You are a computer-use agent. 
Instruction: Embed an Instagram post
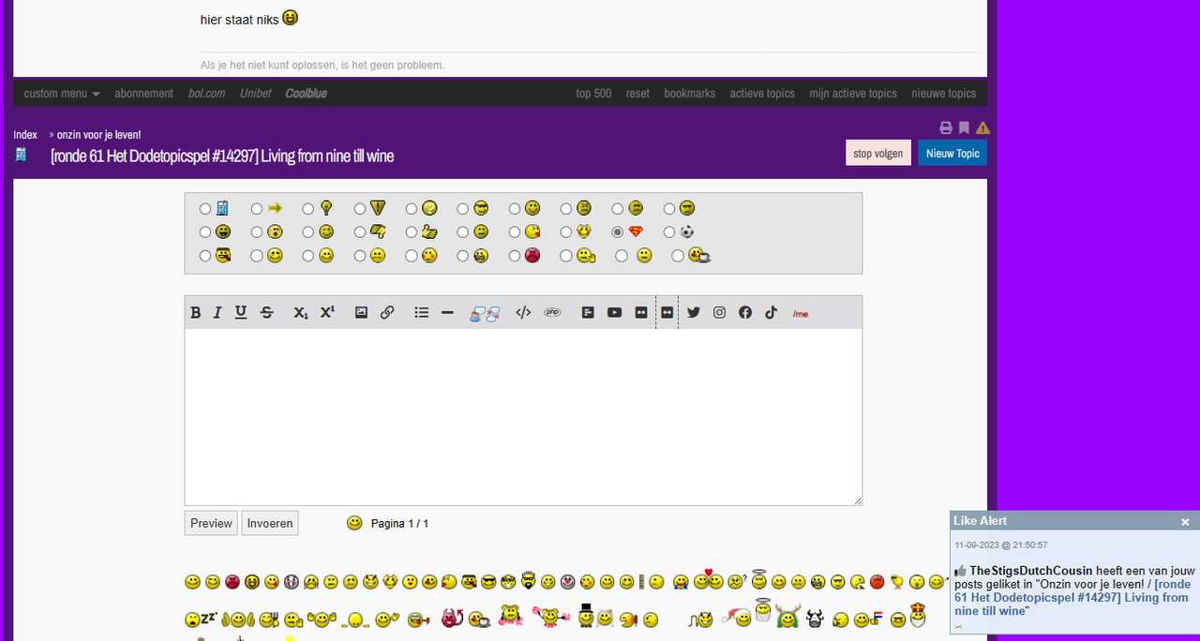click(x=719, y=313)
